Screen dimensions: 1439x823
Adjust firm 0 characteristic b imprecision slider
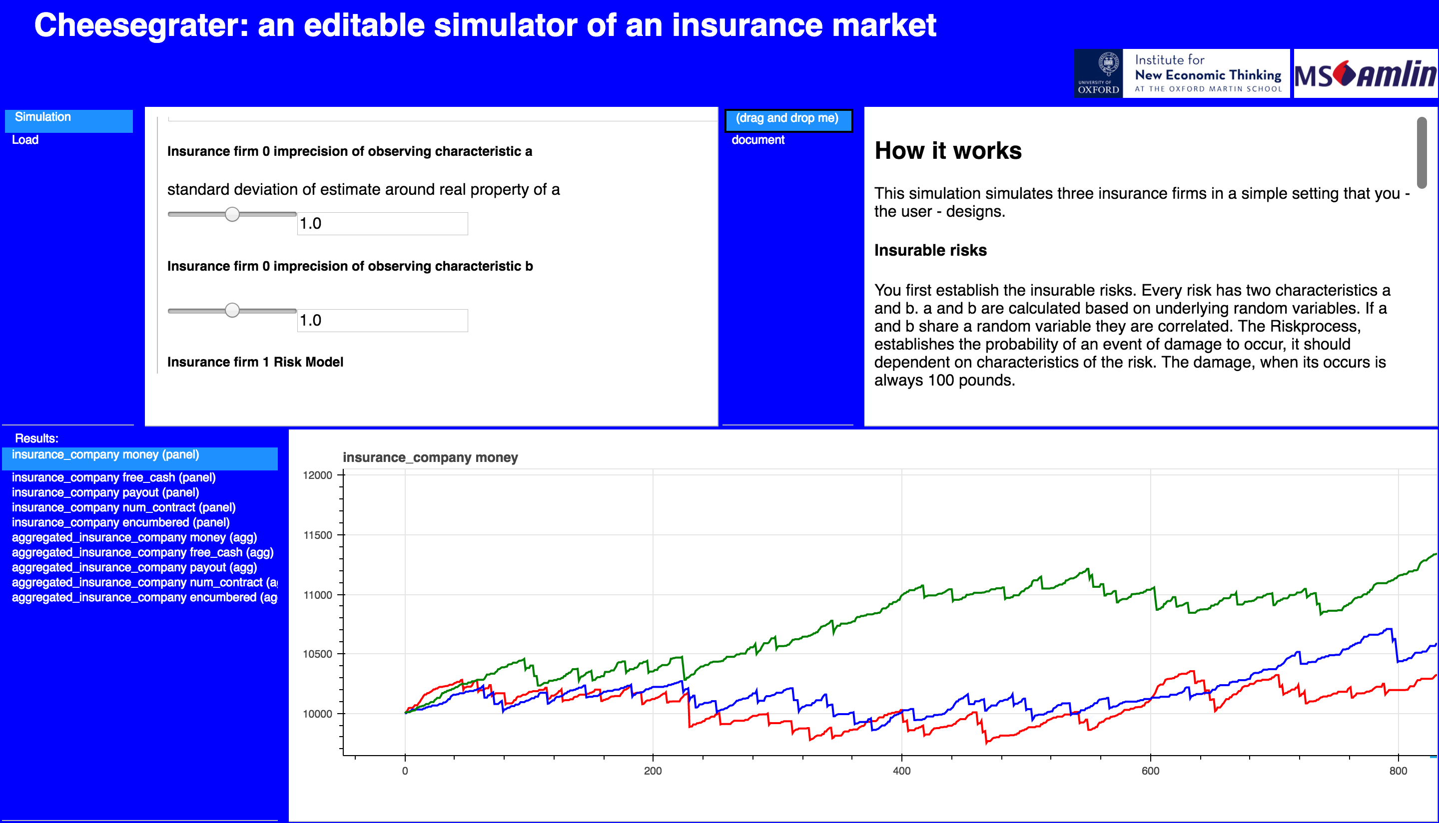(x=232, y=310)
